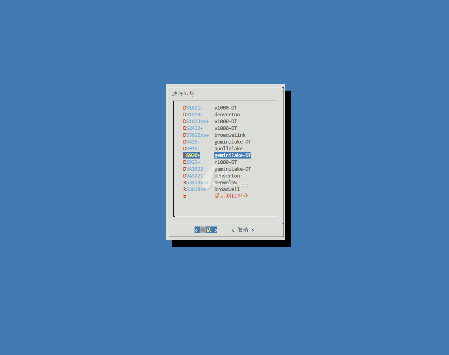Select the DS423+ model
The width and height of the screenshot is (449, 355).
[x=217, y=142]
